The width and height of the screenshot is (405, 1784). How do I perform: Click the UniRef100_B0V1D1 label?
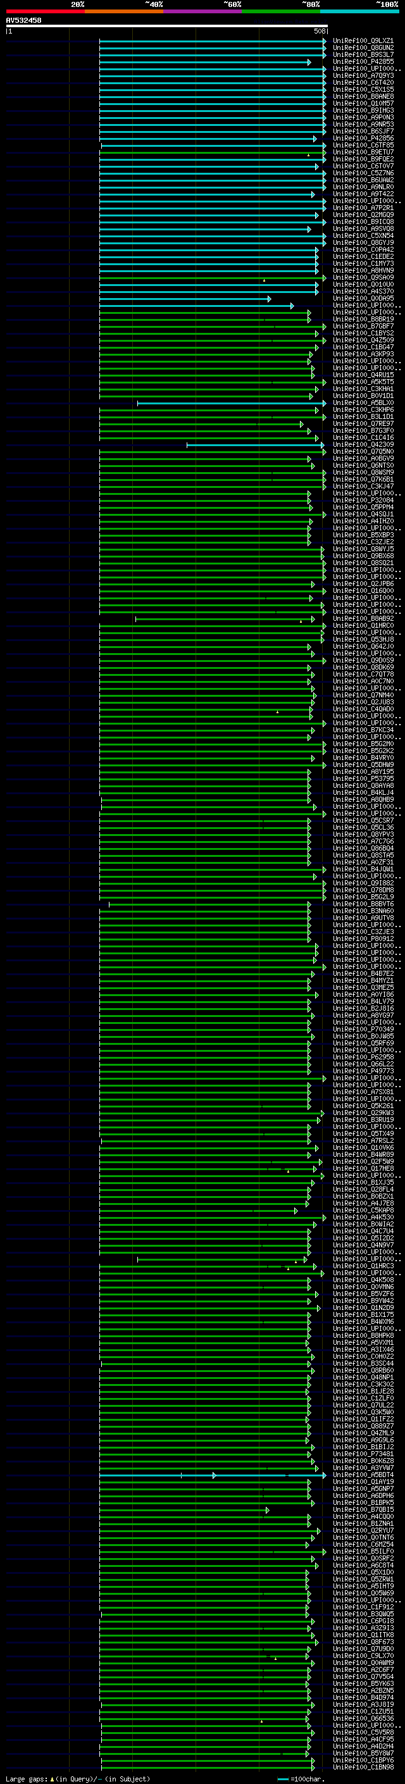(363, 396)
